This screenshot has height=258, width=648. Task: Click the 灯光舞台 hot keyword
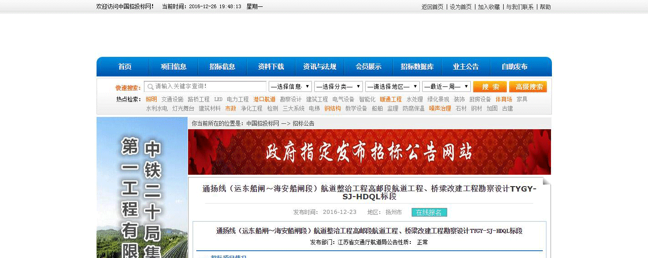(183, 109)
